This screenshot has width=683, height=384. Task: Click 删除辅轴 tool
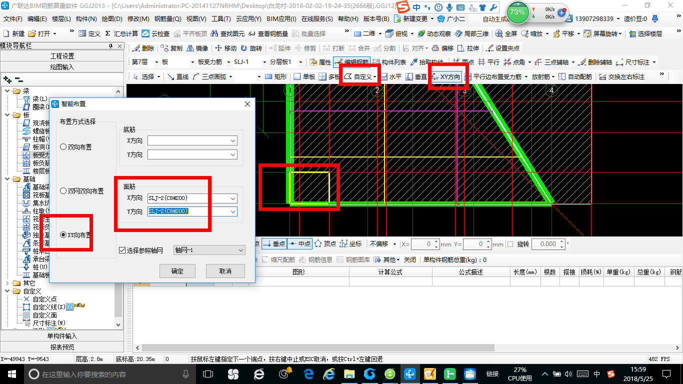(595, 62)
